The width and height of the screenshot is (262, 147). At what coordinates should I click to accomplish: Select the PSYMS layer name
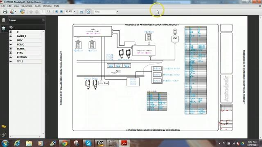(x=21, y=49)
